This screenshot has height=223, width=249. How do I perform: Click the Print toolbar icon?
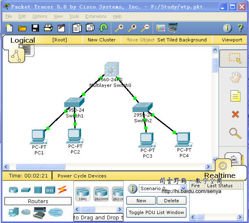[x=48, y=28]
